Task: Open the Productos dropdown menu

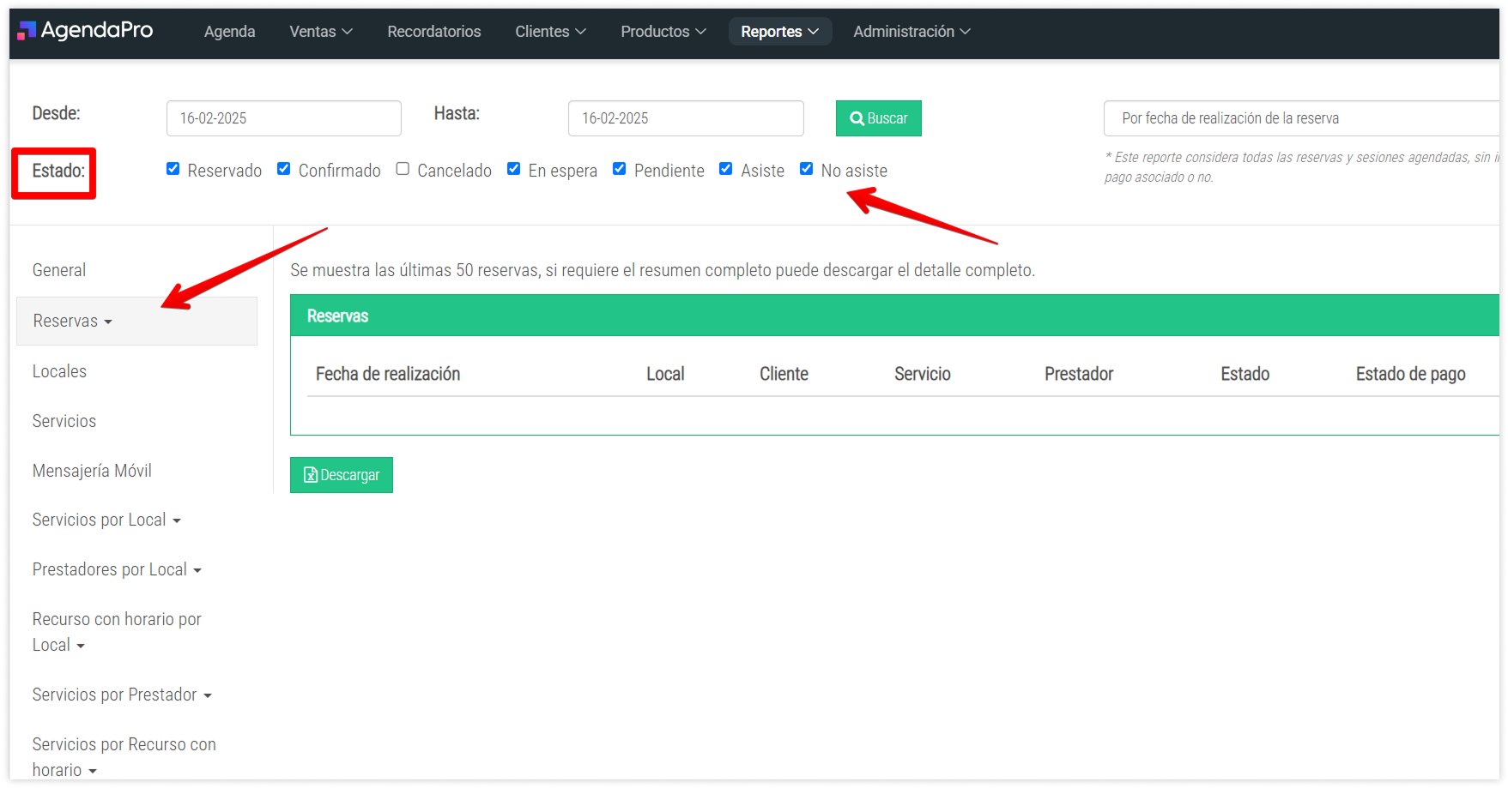Action: (663, 32)
